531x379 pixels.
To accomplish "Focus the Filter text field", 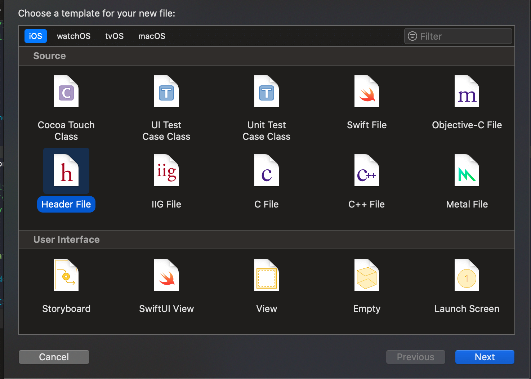I will 458,36.
